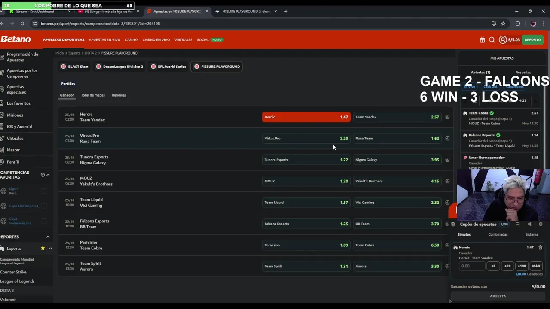Switch to Total de mapas market tab

93,95
